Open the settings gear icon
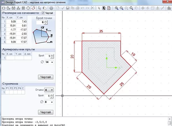The height and width of the screenshot is (126, 172). tap(51, 8)
